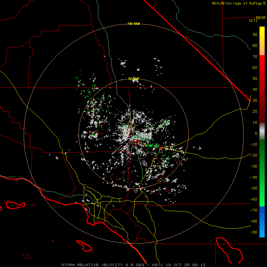Click the -10 value on velocity scale
This screenshot has width=267, height=267.
(x=254, y=144)
